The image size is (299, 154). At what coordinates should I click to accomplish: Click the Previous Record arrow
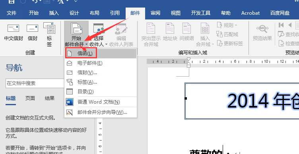tap(290, 25)
